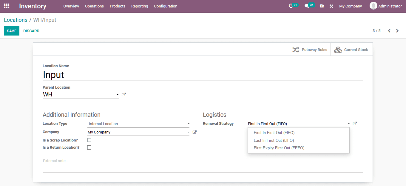Click the gift icon in top bar

click(x=322, y=6)
